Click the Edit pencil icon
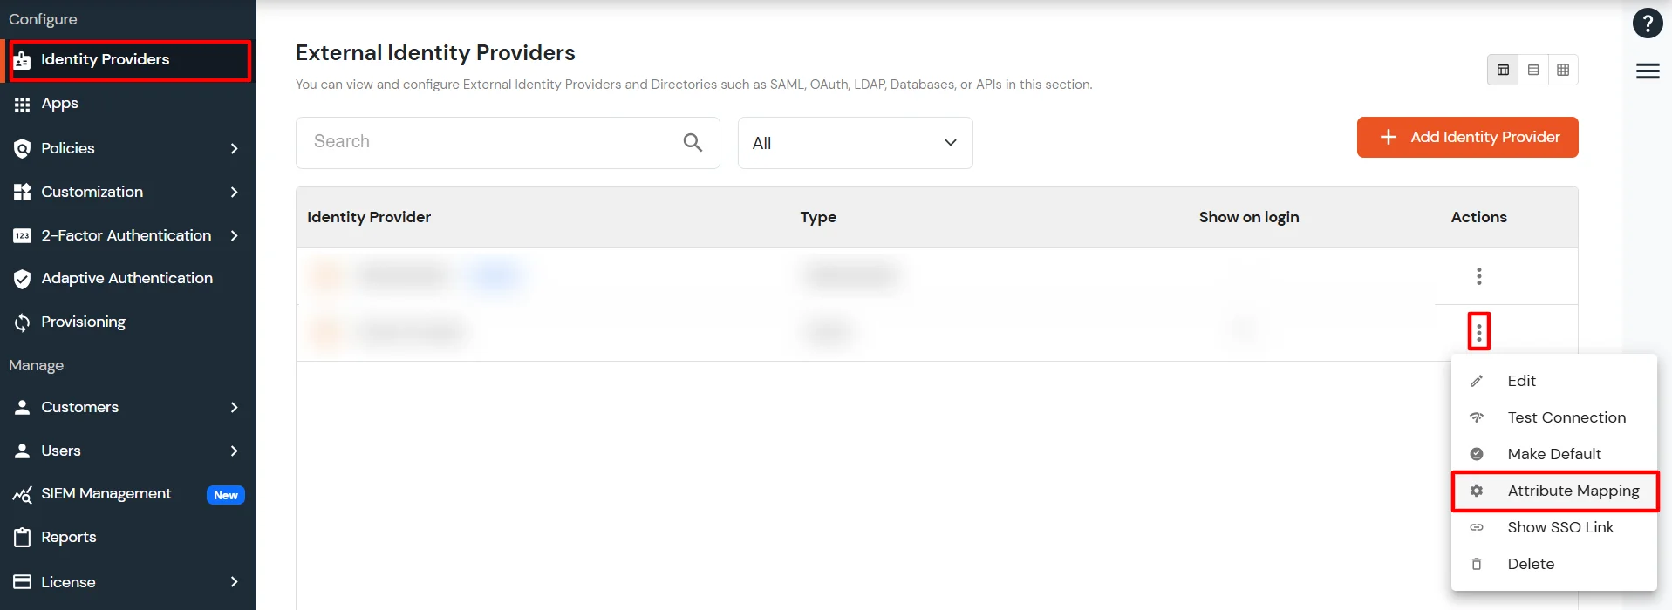 point(1476,381)
